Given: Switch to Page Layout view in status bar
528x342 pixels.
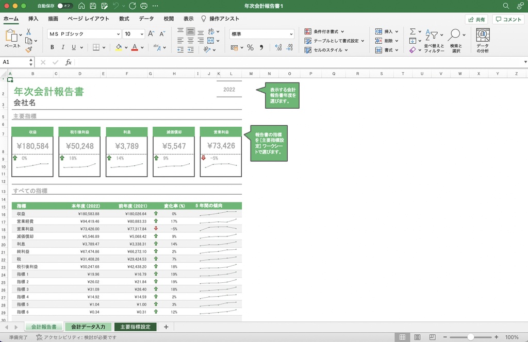Looking at the screenshot, I should pos(417,337).
